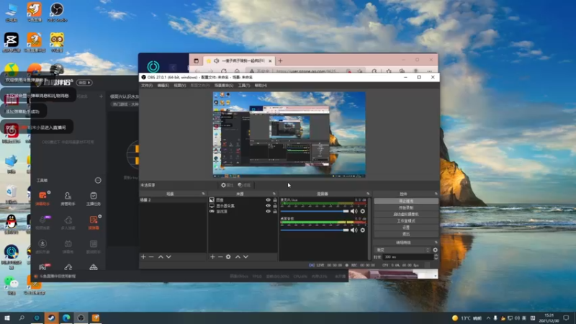
Task: Open settings gear for 桌面音频 mixer channel
Action: (363, 230)
